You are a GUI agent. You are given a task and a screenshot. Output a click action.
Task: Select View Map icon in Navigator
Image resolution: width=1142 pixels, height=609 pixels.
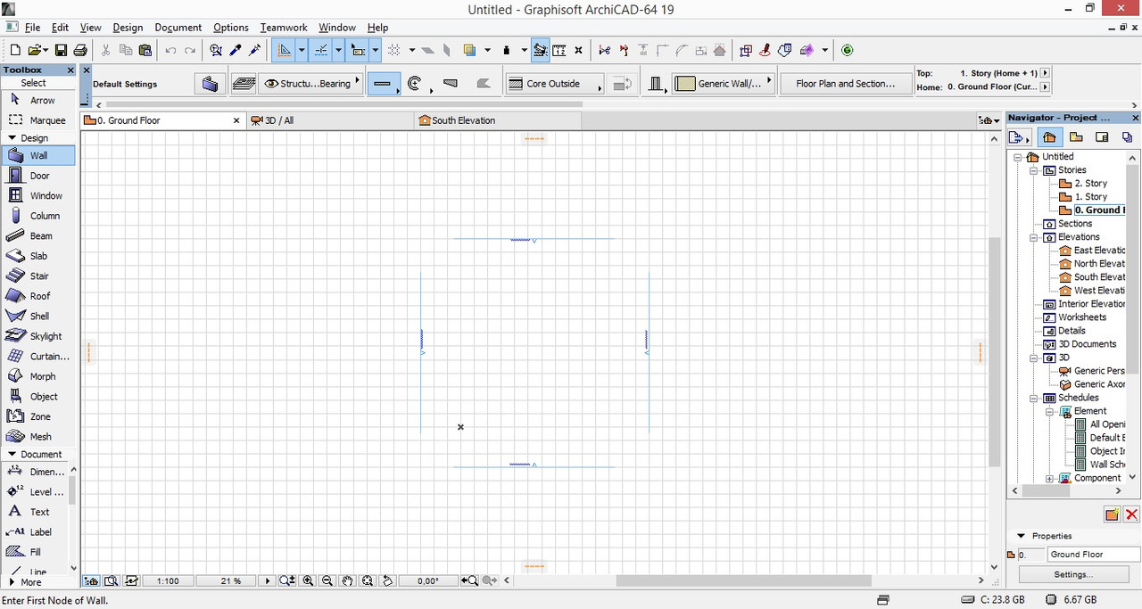tap(1076, 137)
